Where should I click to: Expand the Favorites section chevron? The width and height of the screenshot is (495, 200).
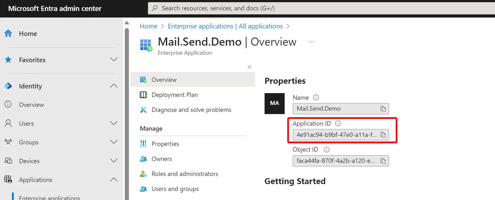114,60
